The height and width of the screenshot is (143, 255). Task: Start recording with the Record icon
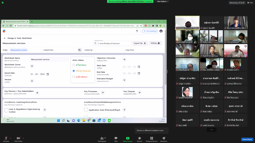(140, 138)
